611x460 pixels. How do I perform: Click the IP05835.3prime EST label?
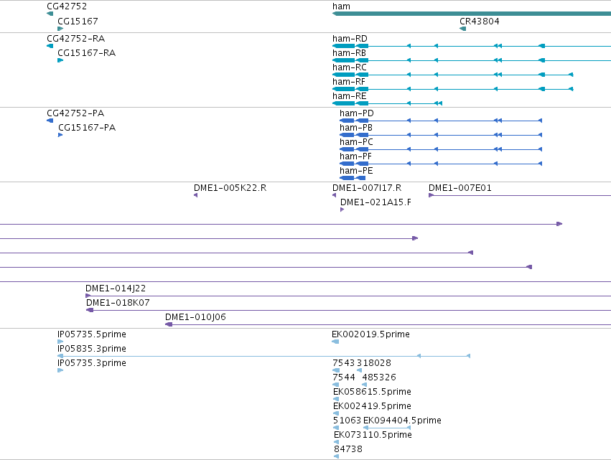(x=92, y=349)
